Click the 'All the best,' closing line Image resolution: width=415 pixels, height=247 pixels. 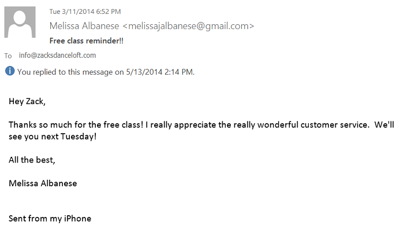click(32, 160)
